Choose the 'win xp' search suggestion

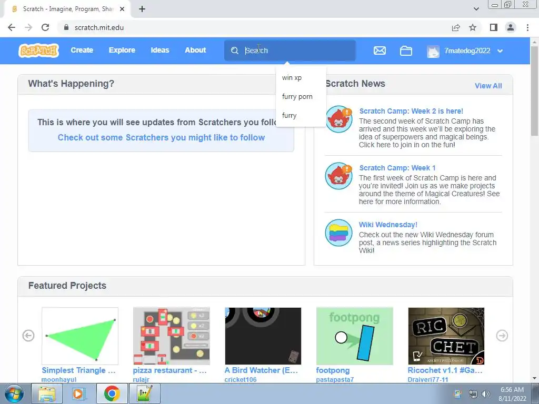pos(301,78)
